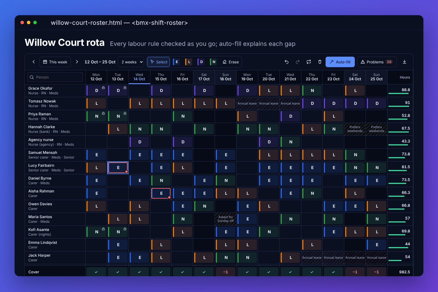Undo the last roster change

[x=286, y=62]
